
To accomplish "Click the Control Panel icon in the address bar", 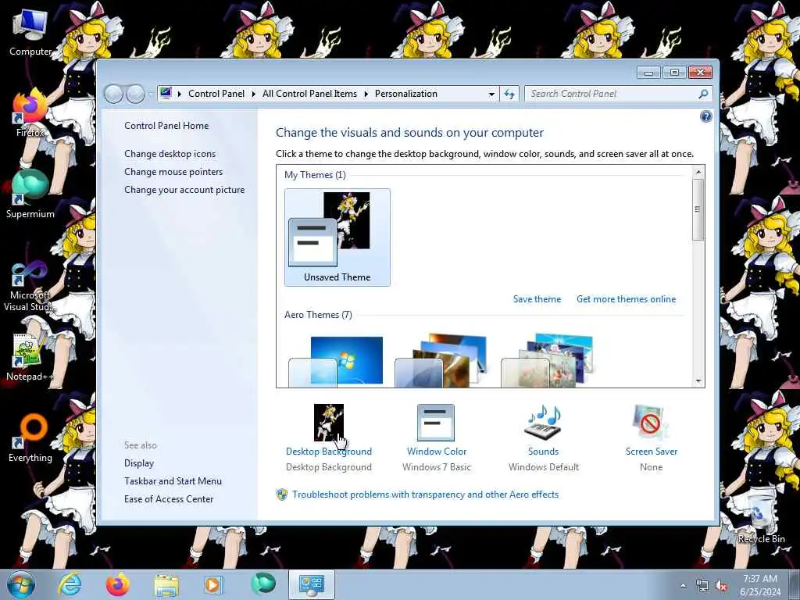I will [166, 94].
